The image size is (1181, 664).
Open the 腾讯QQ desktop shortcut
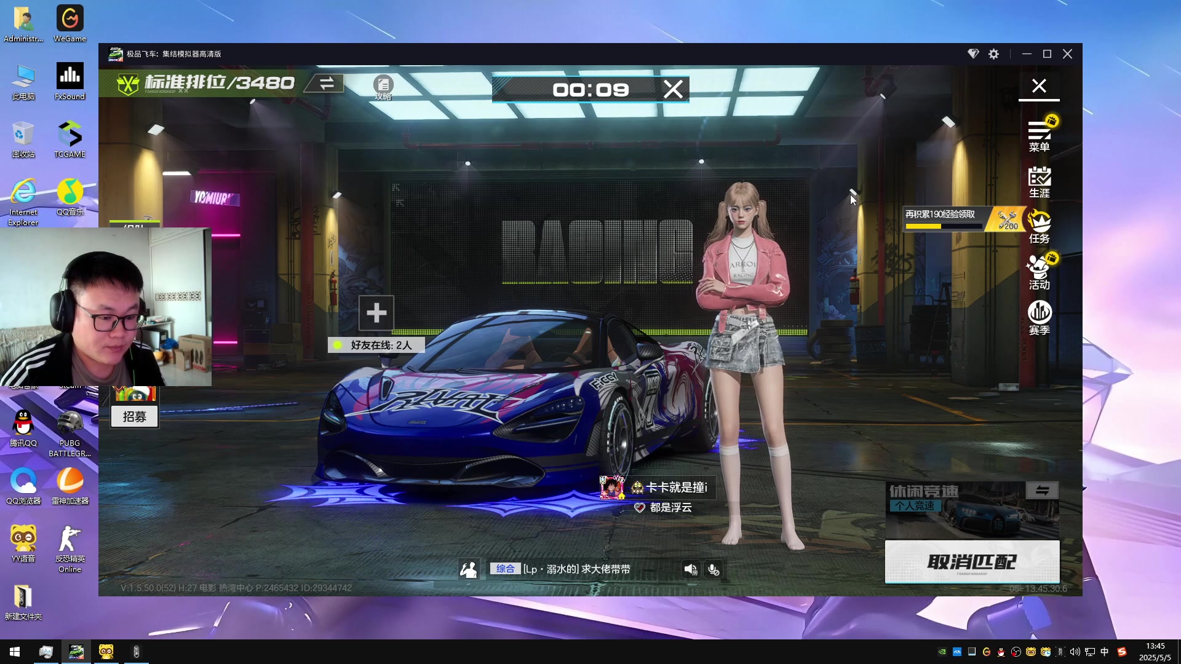23,429
